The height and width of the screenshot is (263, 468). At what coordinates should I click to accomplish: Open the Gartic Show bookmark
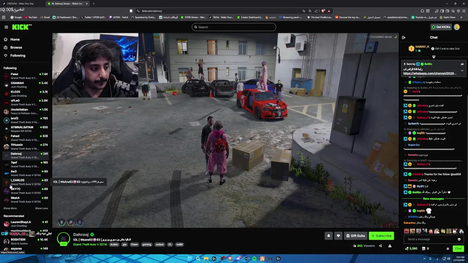[448, 17]
